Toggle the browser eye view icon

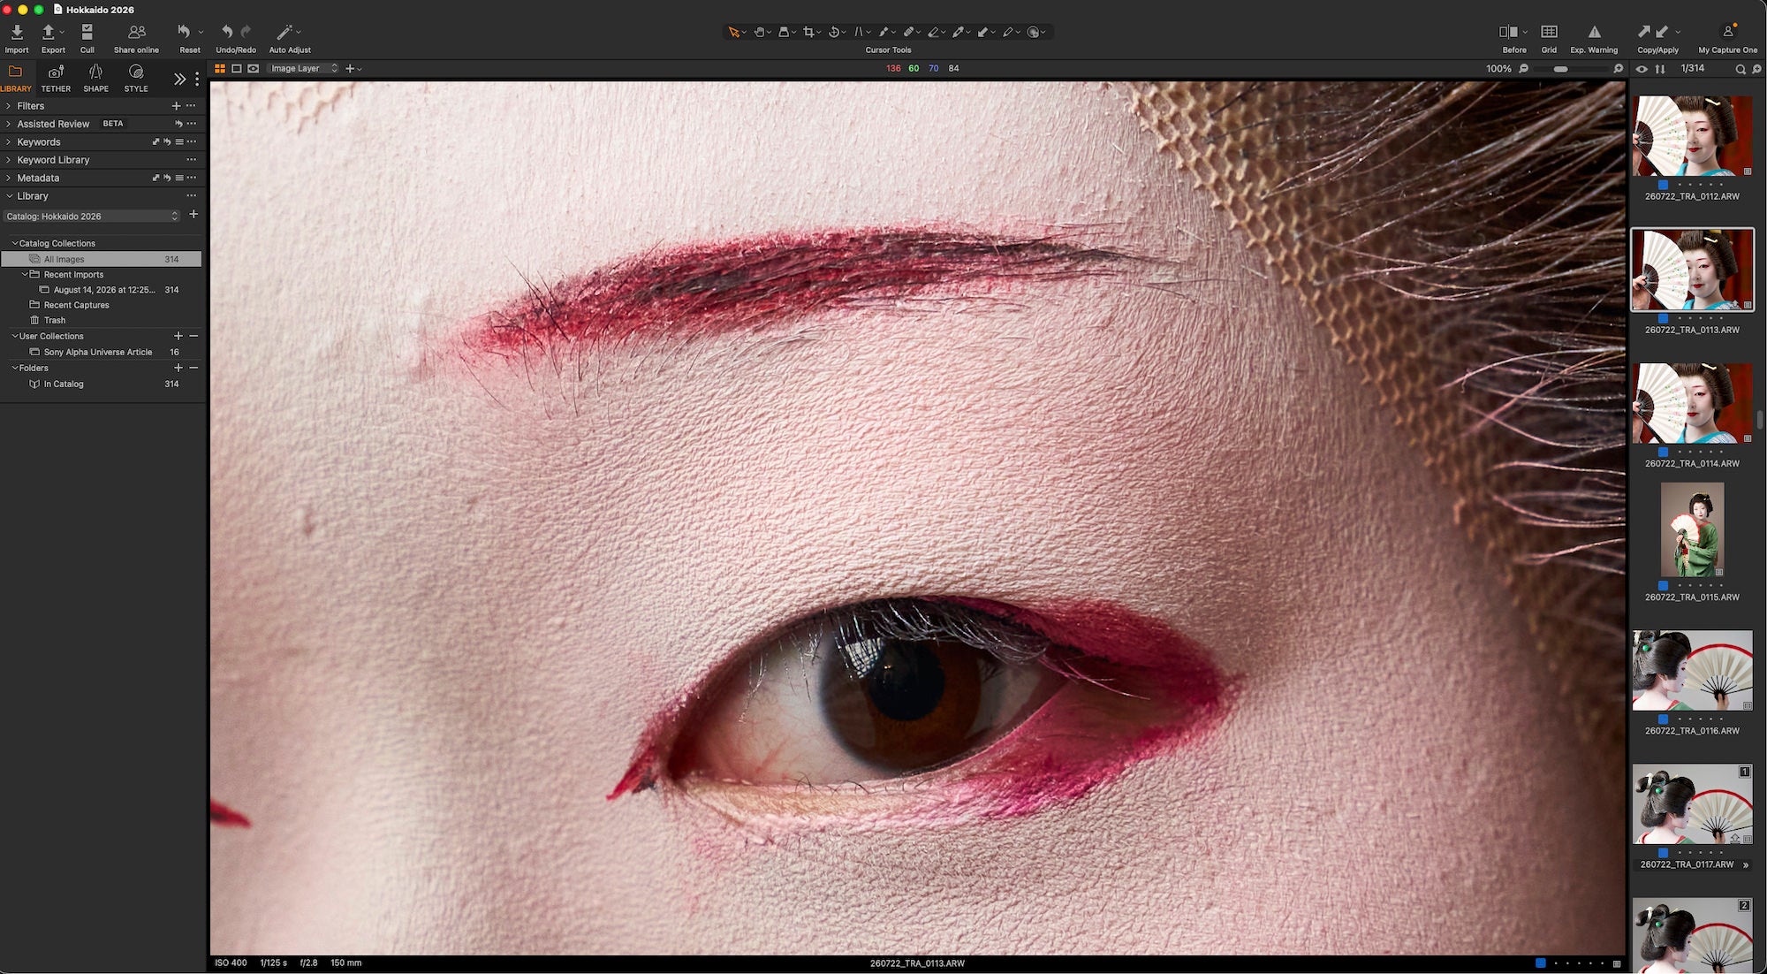[x=1642, y=69]
